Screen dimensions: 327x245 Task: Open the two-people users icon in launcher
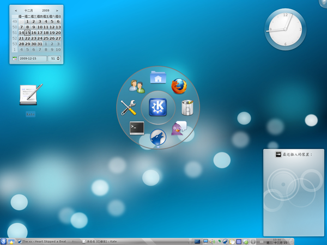coord(137,86)
